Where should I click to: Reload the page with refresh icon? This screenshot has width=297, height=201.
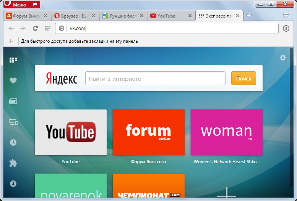(35, 29)
